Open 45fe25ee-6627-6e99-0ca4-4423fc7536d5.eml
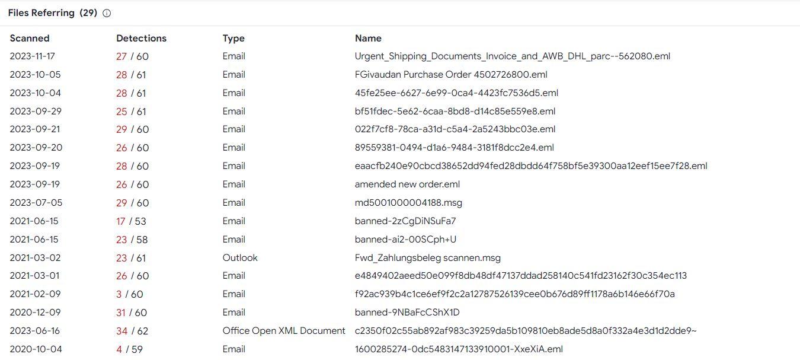800x360 pixels. coord(456,93)
